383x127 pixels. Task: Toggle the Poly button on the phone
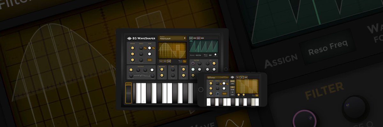coord(224,94)
